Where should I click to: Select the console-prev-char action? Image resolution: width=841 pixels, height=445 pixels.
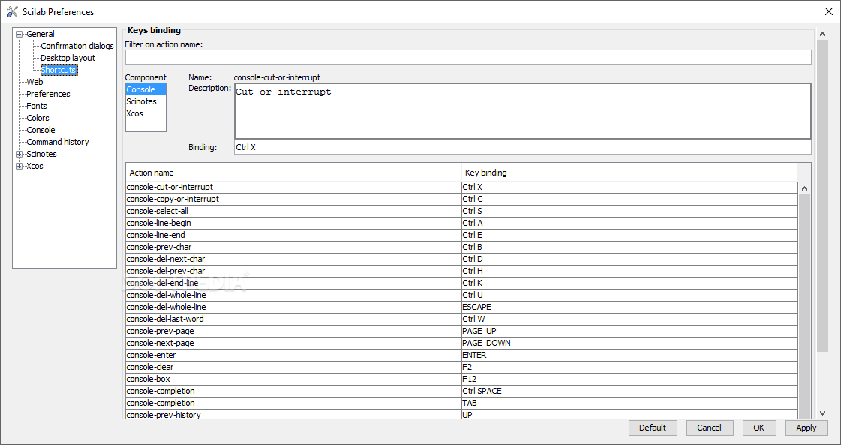(x=293, y=247)
